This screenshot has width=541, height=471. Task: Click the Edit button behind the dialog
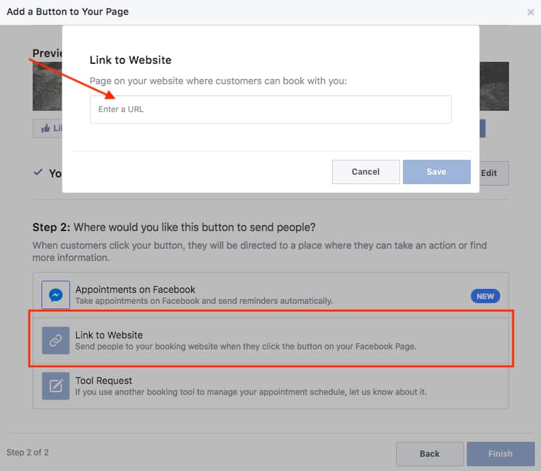pos(493,173)
